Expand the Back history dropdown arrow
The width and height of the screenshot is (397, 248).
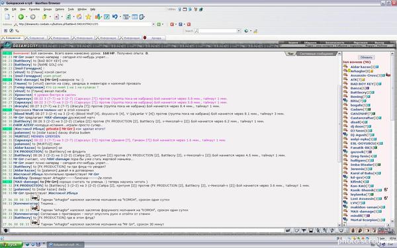[x=26, y=17]
